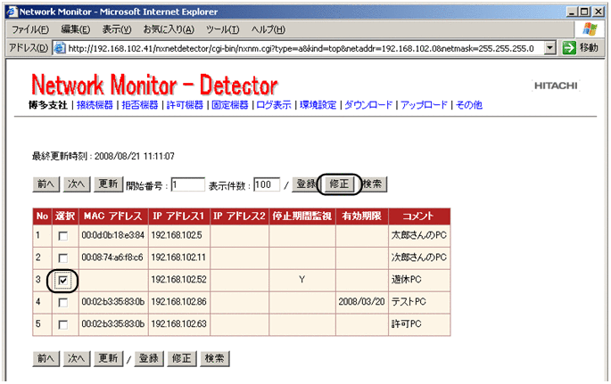Image resolution: width=611 pixels, height=384 pixels.
Task: Click the bottom 次へ button
Action: [77, 358]
